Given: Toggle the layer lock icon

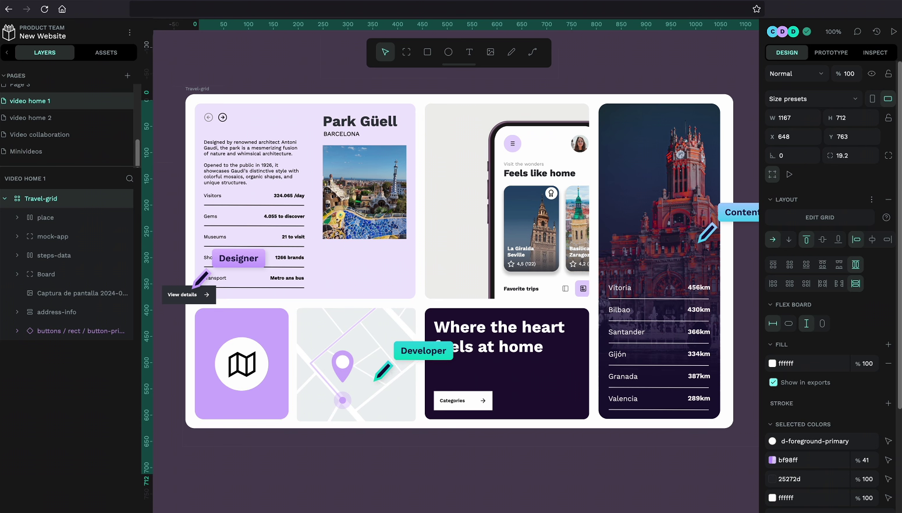Looking at the screenshot, I should tap(889, 74).
